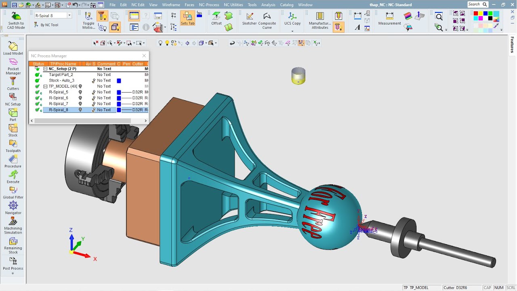Launch the Post Process tool
Image resolution: width=517 pixels, height=291 pixels.
pyautogui.click(x=13, y=264)
